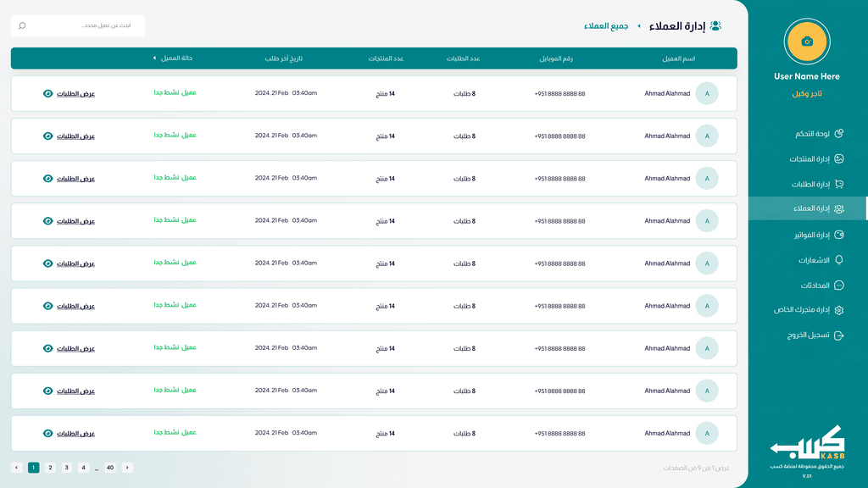This screenshot has width=868, height=488.
Task: Click the gear icon beside إدارة متجرك الخاص
Action: (x=839, y=310)
